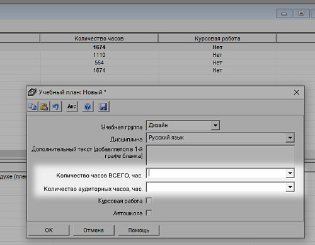315x245 pixels.
Task: Click the Помощь button
Action: tap(139, 230)
